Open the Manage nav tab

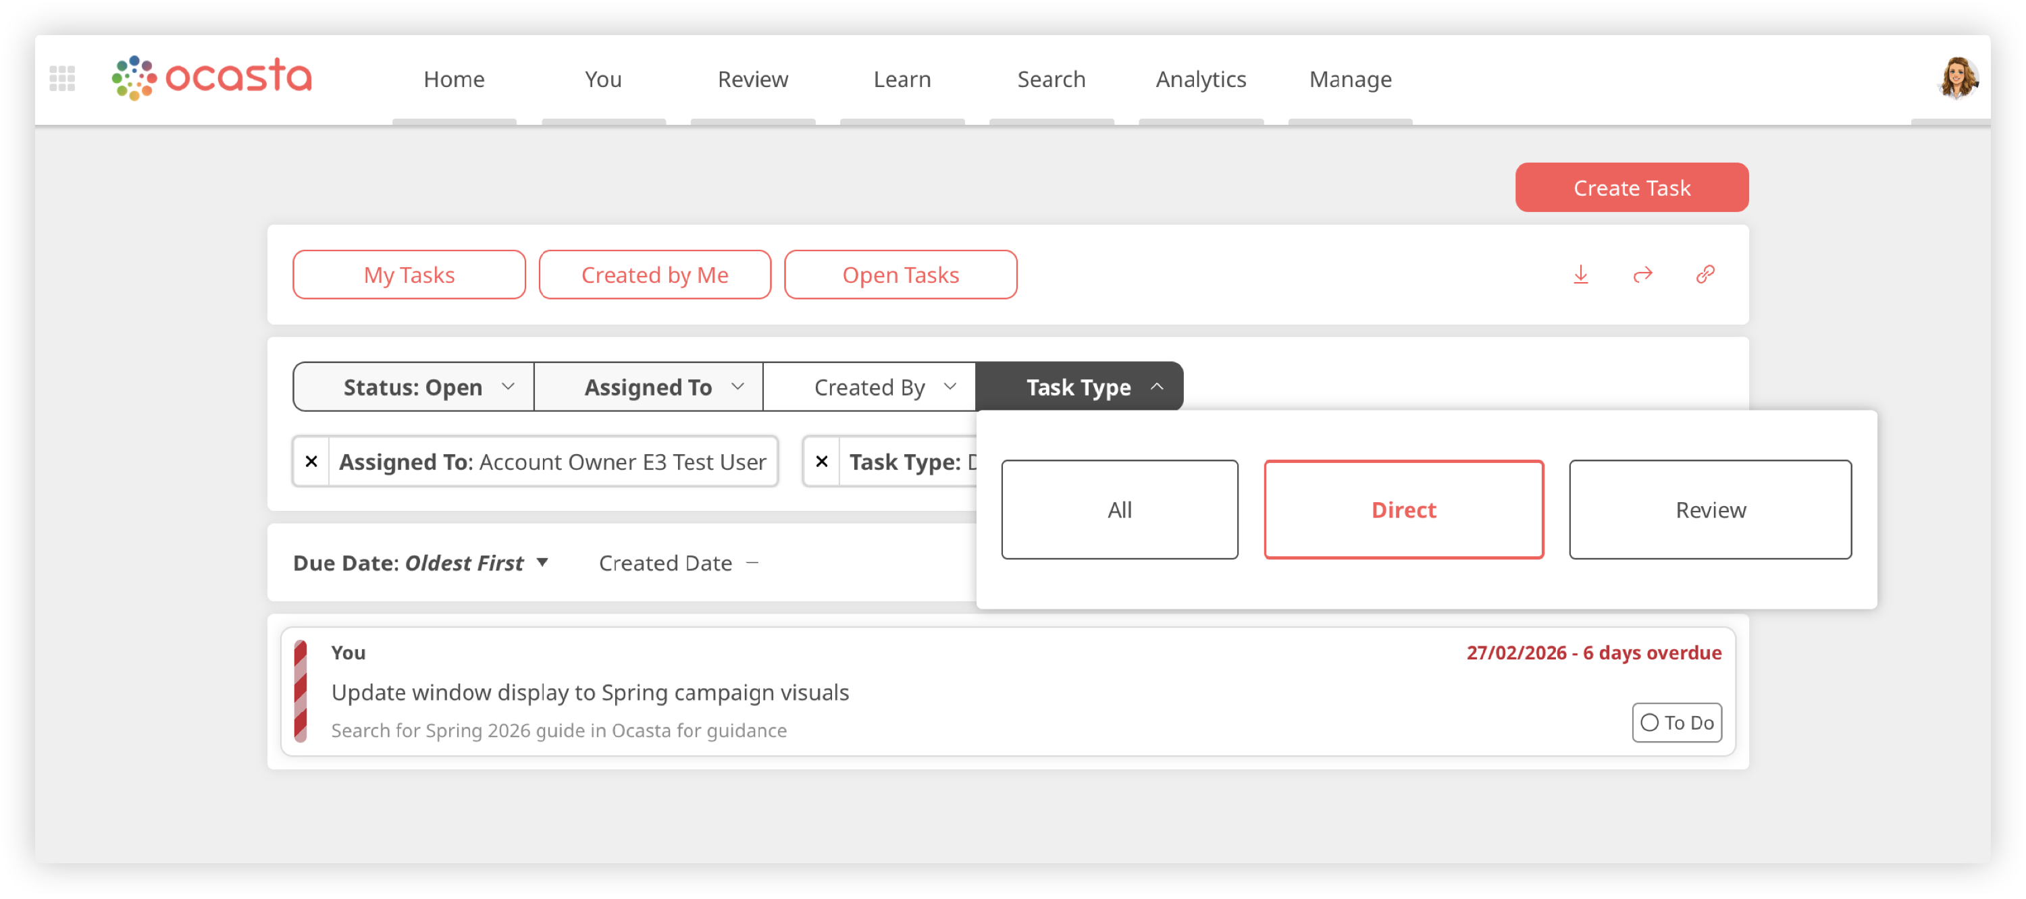(1349, 80)
